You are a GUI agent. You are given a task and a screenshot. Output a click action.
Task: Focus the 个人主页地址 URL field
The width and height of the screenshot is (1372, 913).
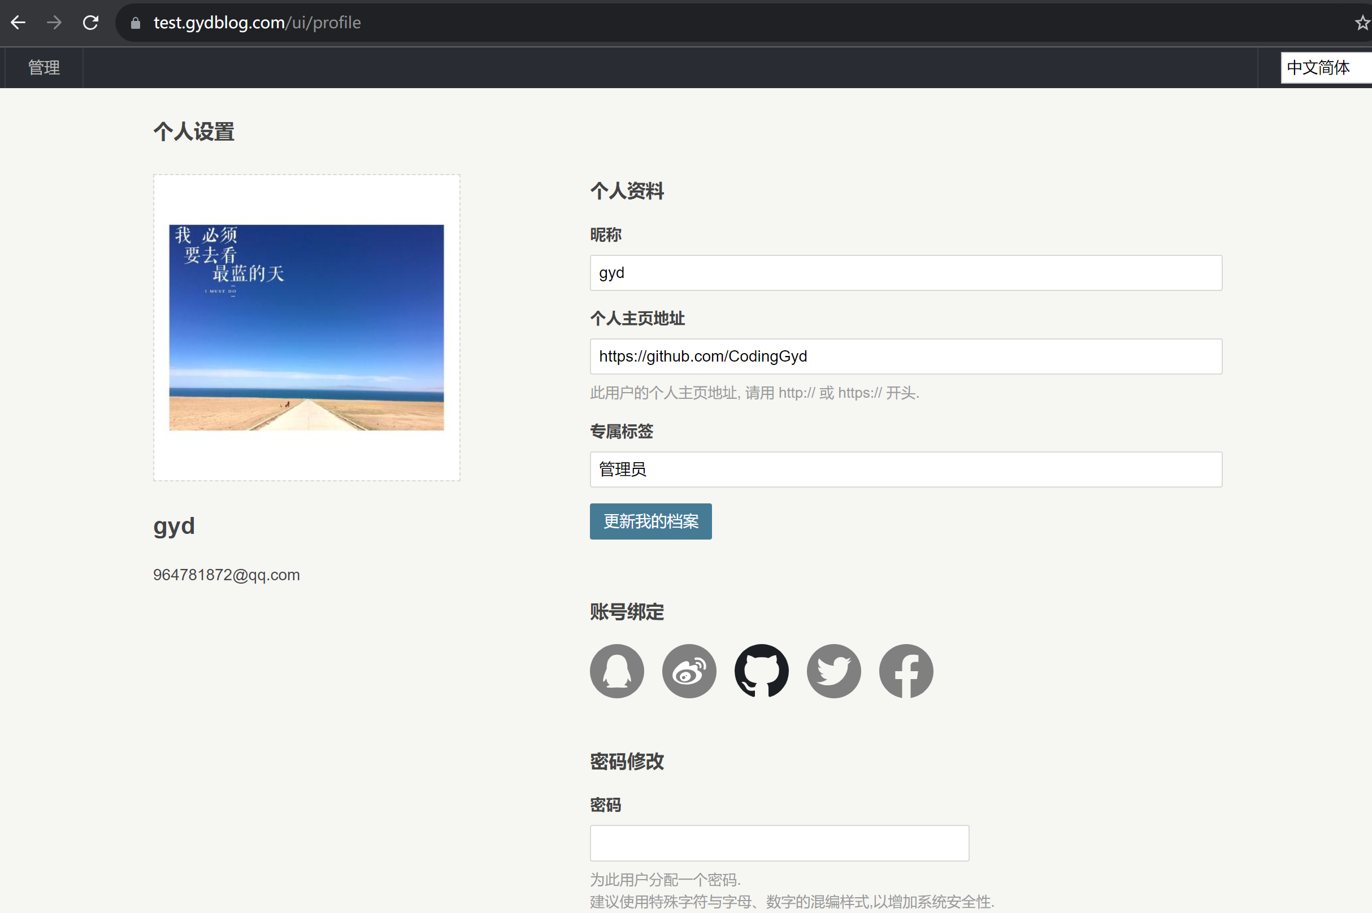[x=906, y=356]
